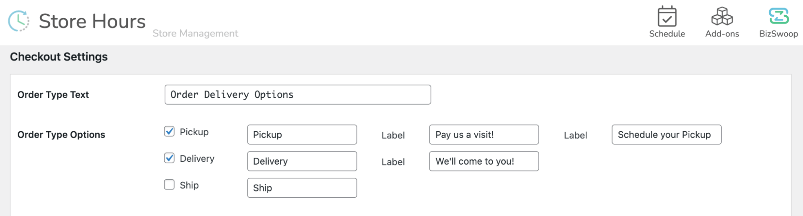The width and height of the screenshot is (803, 216).
Task: Click the Store Management subtitle text
Action: [195, 33]
